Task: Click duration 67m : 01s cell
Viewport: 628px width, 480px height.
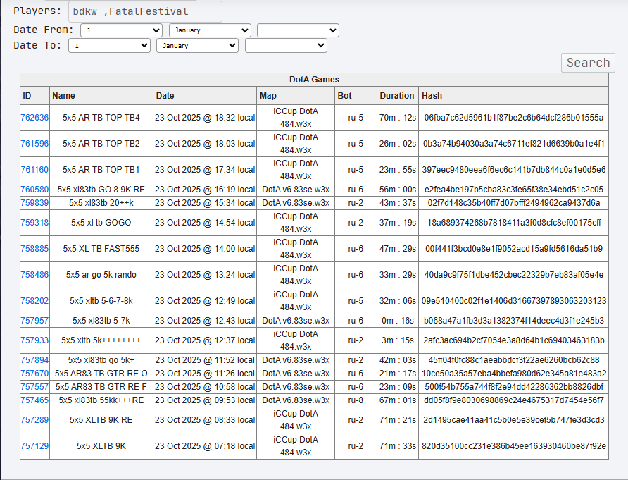Action: (398, 400)
